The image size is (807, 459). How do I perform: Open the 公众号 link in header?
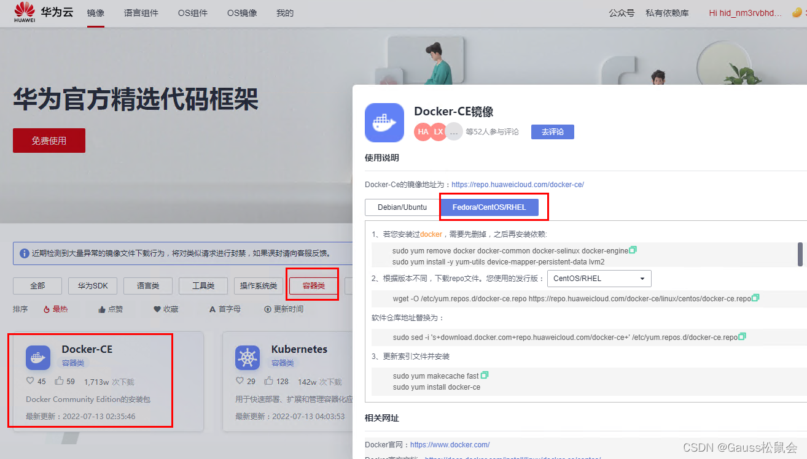click(x=622, y=13)
